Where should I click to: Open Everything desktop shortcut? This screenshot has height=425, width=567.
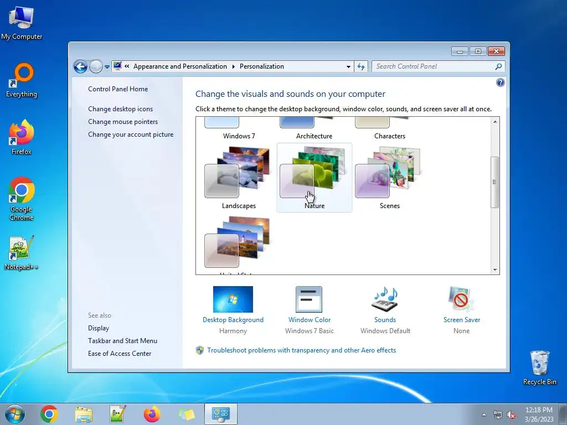tap(22, 80)
